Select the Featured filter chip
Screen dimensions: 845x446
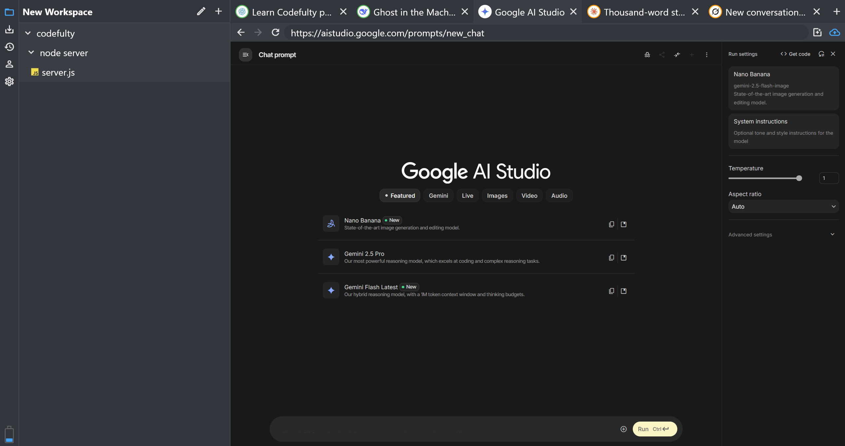[399, 196]
